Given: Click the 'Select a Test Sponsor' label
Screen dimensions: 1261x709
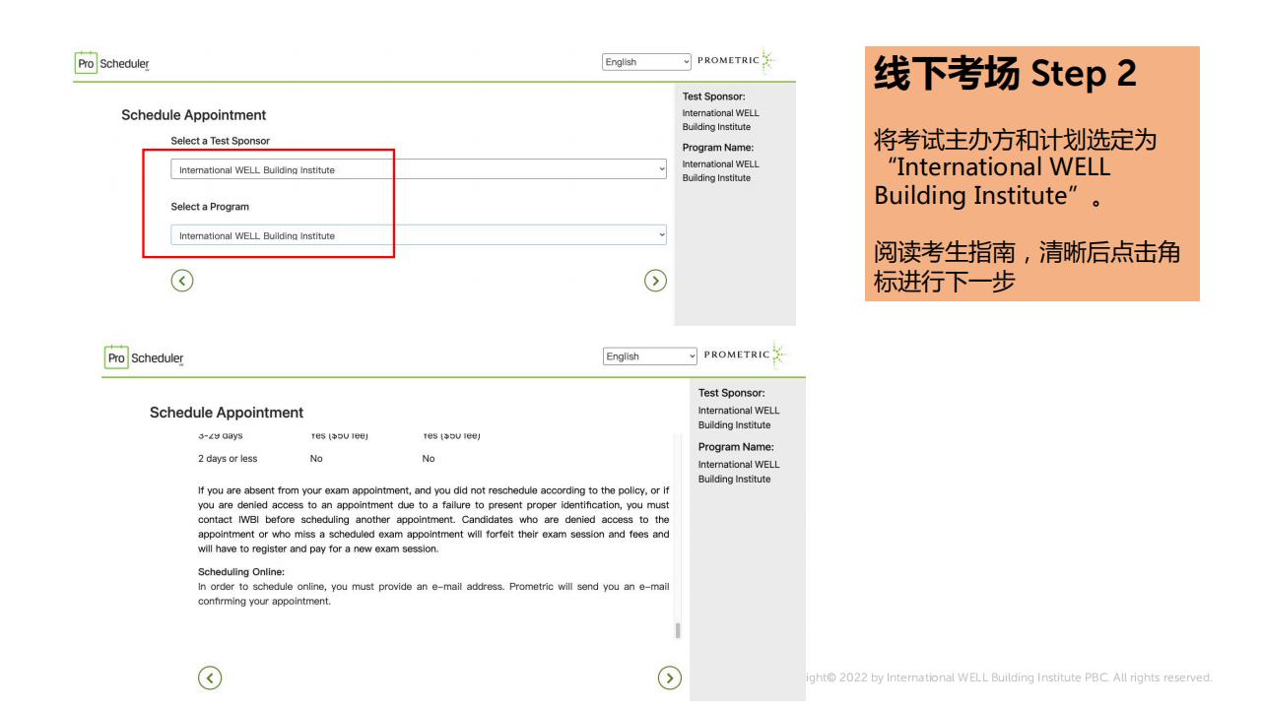Looking at the screenshot, I should point(220,141).
